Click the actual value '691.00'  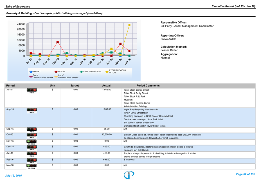click(x=107, y=160)
